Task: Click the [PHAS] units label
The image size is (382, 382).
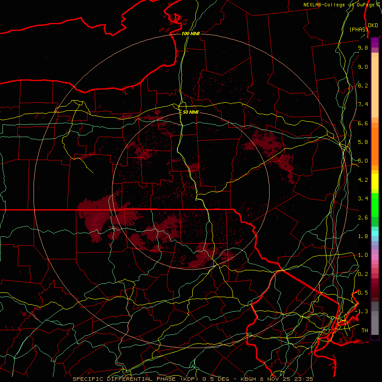Action: [x=359, y=29]
